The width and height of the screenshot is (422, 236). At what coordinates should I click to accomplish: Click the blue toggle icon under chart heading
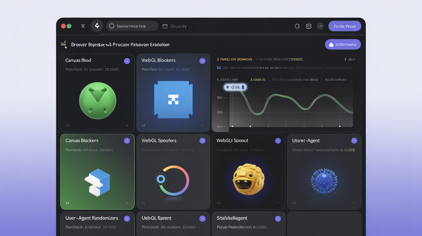pyautogui.click(x=219, y=68)
